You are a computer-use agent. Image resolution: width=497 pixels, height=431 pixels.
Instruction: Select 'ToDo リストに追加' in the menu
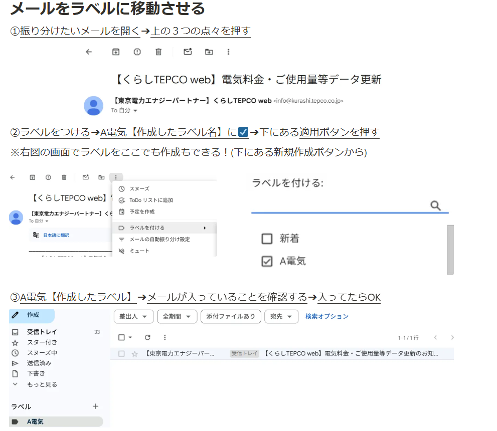tap(164, 200)
